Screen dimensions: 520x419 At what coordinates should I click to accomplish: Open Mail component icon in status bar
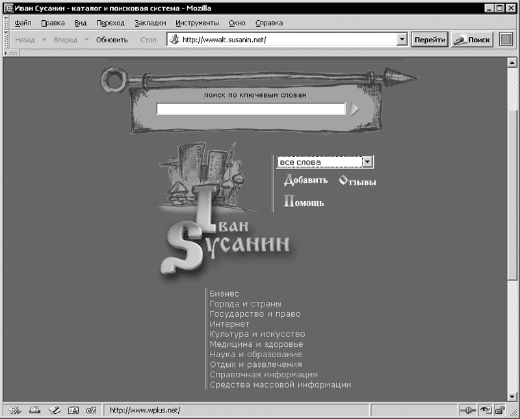pos(34,411)
